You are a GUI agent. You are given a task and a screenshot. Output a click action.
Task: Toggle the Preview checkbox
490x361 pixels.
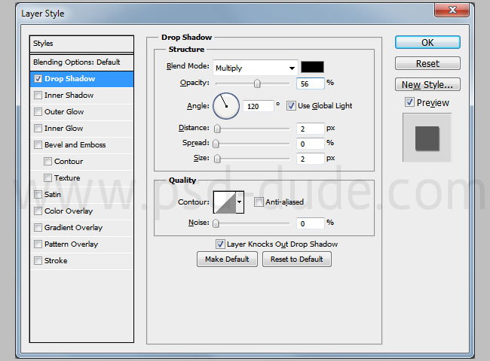pos(409,102)
